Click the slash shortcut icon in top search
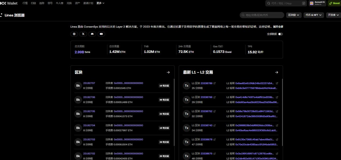The height and width of the screenshot is (160, 341). 304,3
